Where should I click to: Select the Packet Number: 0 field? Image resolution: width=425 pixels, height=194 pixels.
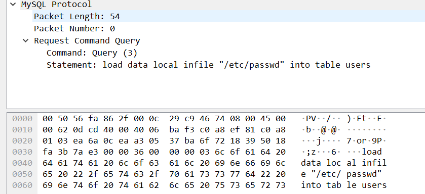(229, 29)
